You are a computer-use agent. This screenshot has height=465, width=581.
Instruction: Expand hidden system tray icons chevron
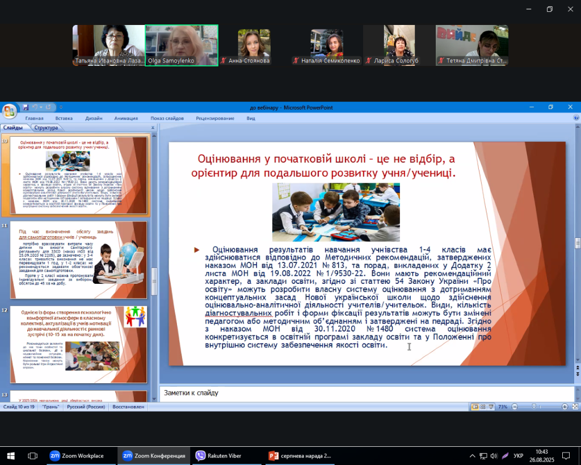point(472,456)
